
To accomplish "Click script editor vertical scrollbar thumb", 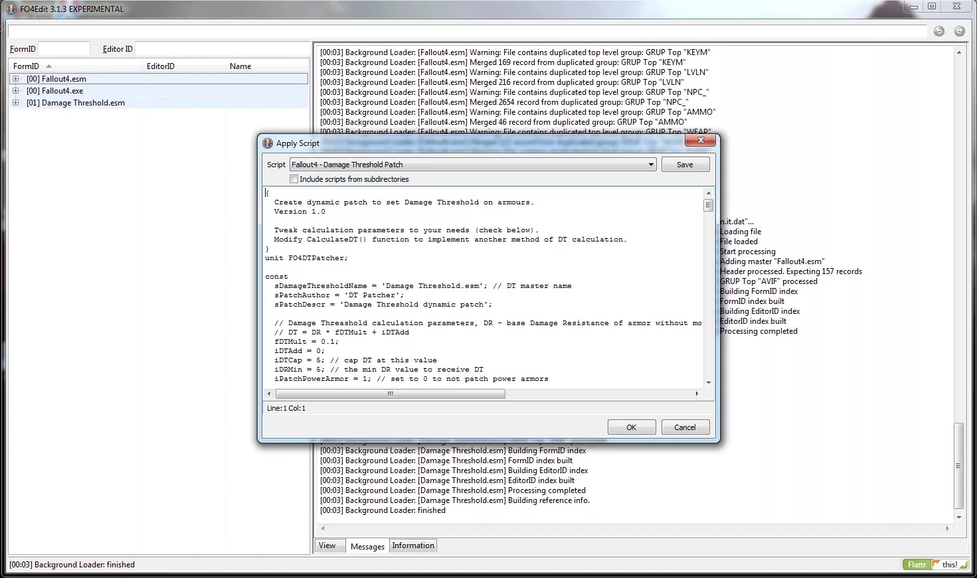I will (708, 205).
